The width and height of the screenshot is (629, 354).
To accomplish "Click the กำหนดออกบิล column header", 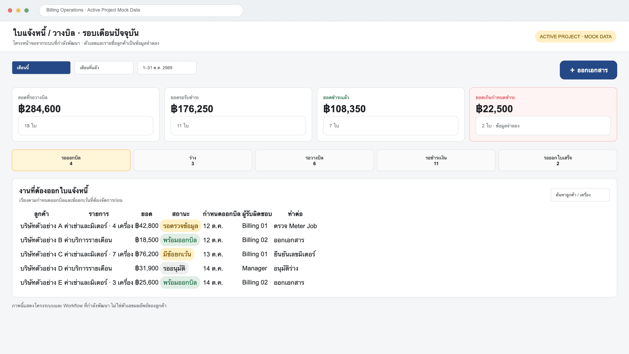I will (221, 214).
